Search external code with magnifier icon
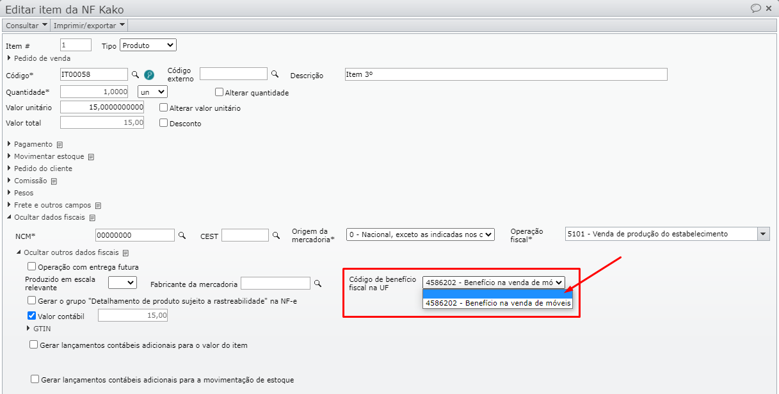This screenshot has height=394, width=779. pyautogui.click(x=275, y=74)
